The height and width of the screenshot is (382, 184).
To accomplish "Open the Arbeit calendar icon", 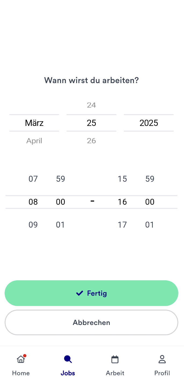I will pyautogui.click(x=115, y=359).
